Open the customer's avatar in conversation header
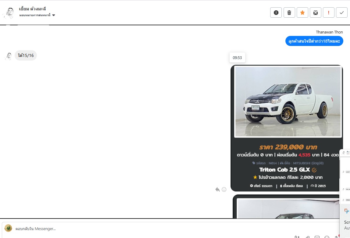The image size is (350, 238). tap(9, 12)
